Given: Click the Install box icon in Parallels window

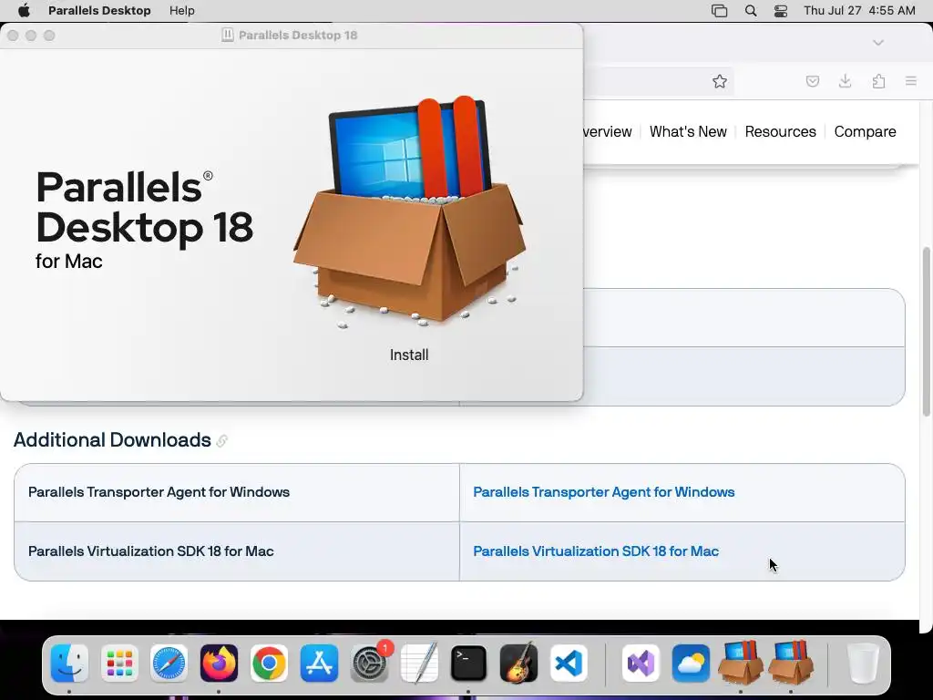Looking at the screenshot, I should point(409,211).
